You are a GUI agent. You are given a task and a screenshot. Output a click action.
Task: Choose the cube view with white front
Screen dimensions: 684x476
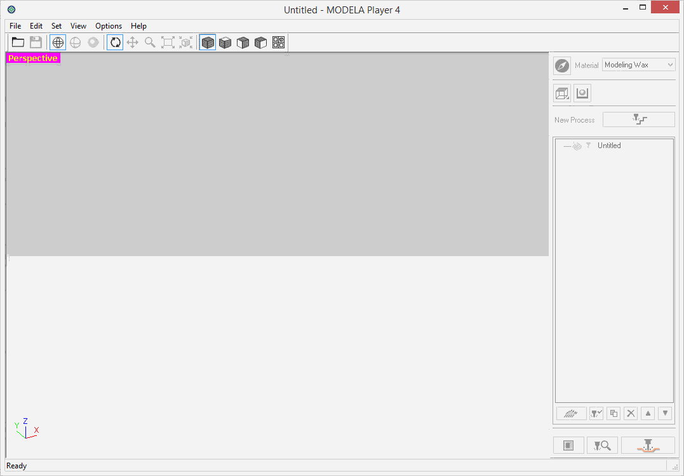pos(243,43)
